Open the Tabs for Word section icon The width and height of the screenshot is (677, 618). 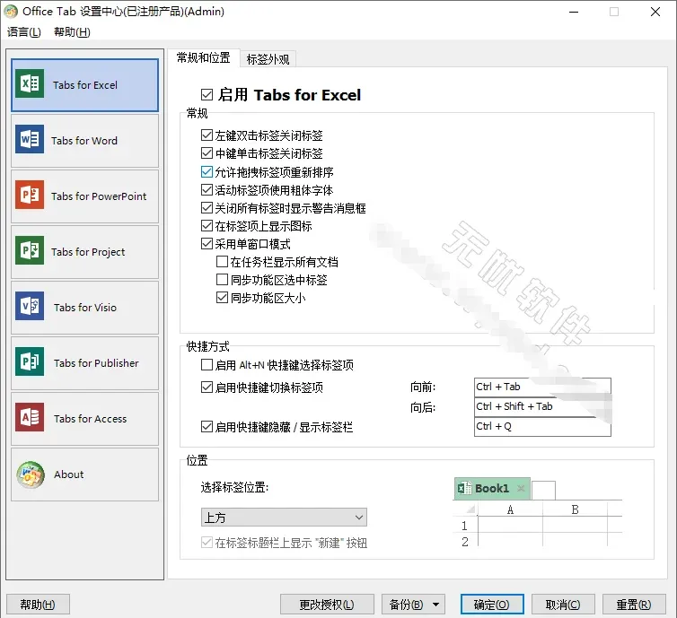30,139
